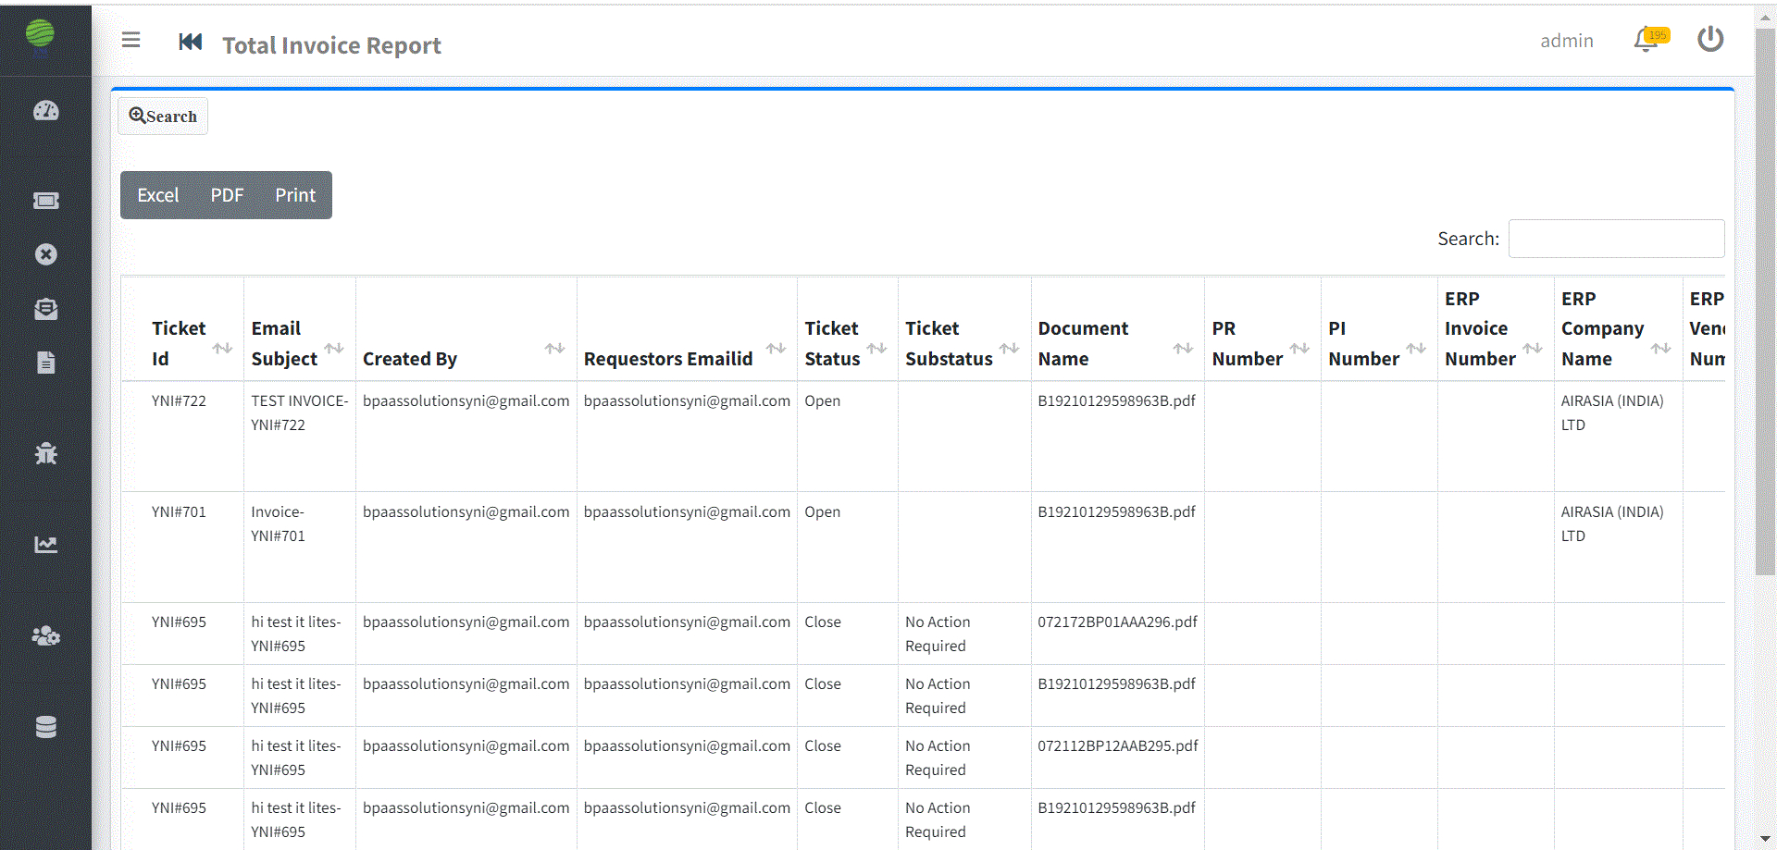The height and width of the screenshot is (850, 1777).
Task: Click document 072112BP12AAB295.pdf
Action: coord(1118,746)
